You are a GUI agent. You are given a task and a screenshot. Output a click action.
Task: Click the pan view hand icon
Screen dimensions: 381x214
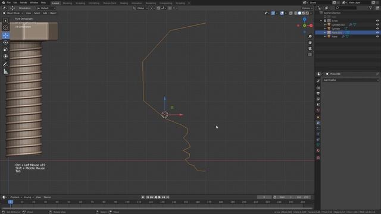click(310, 42)
